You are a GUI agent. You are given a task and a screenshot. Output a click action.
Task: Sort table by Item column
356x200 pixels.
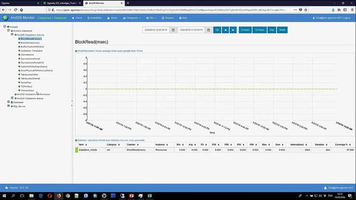click(x=83, y=144)
